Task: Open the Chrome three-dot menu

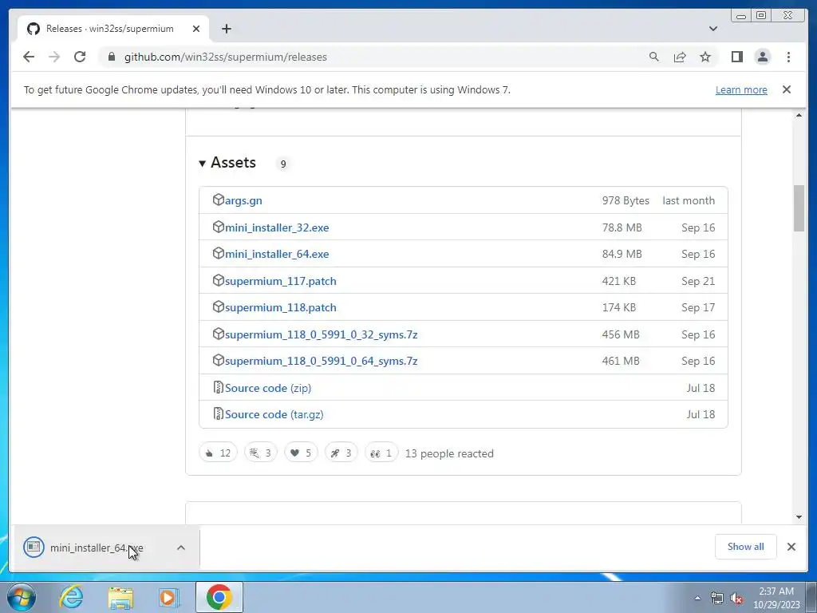Action: coord(788,57)
